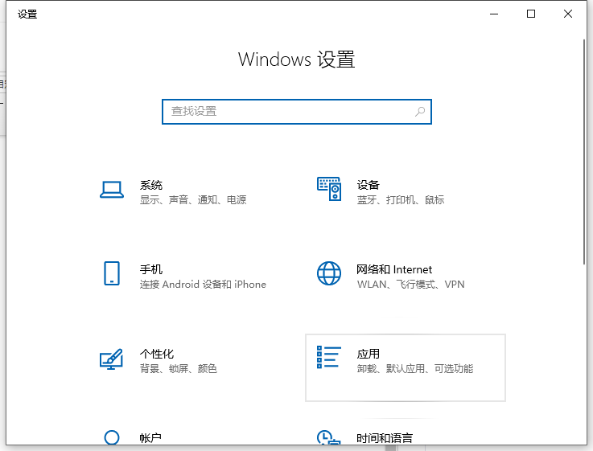The image size is (593, 451).
Task: Click the Personalization (个性化) paintbrush icon
Action: pyautogui.click(x=111, y=359)
